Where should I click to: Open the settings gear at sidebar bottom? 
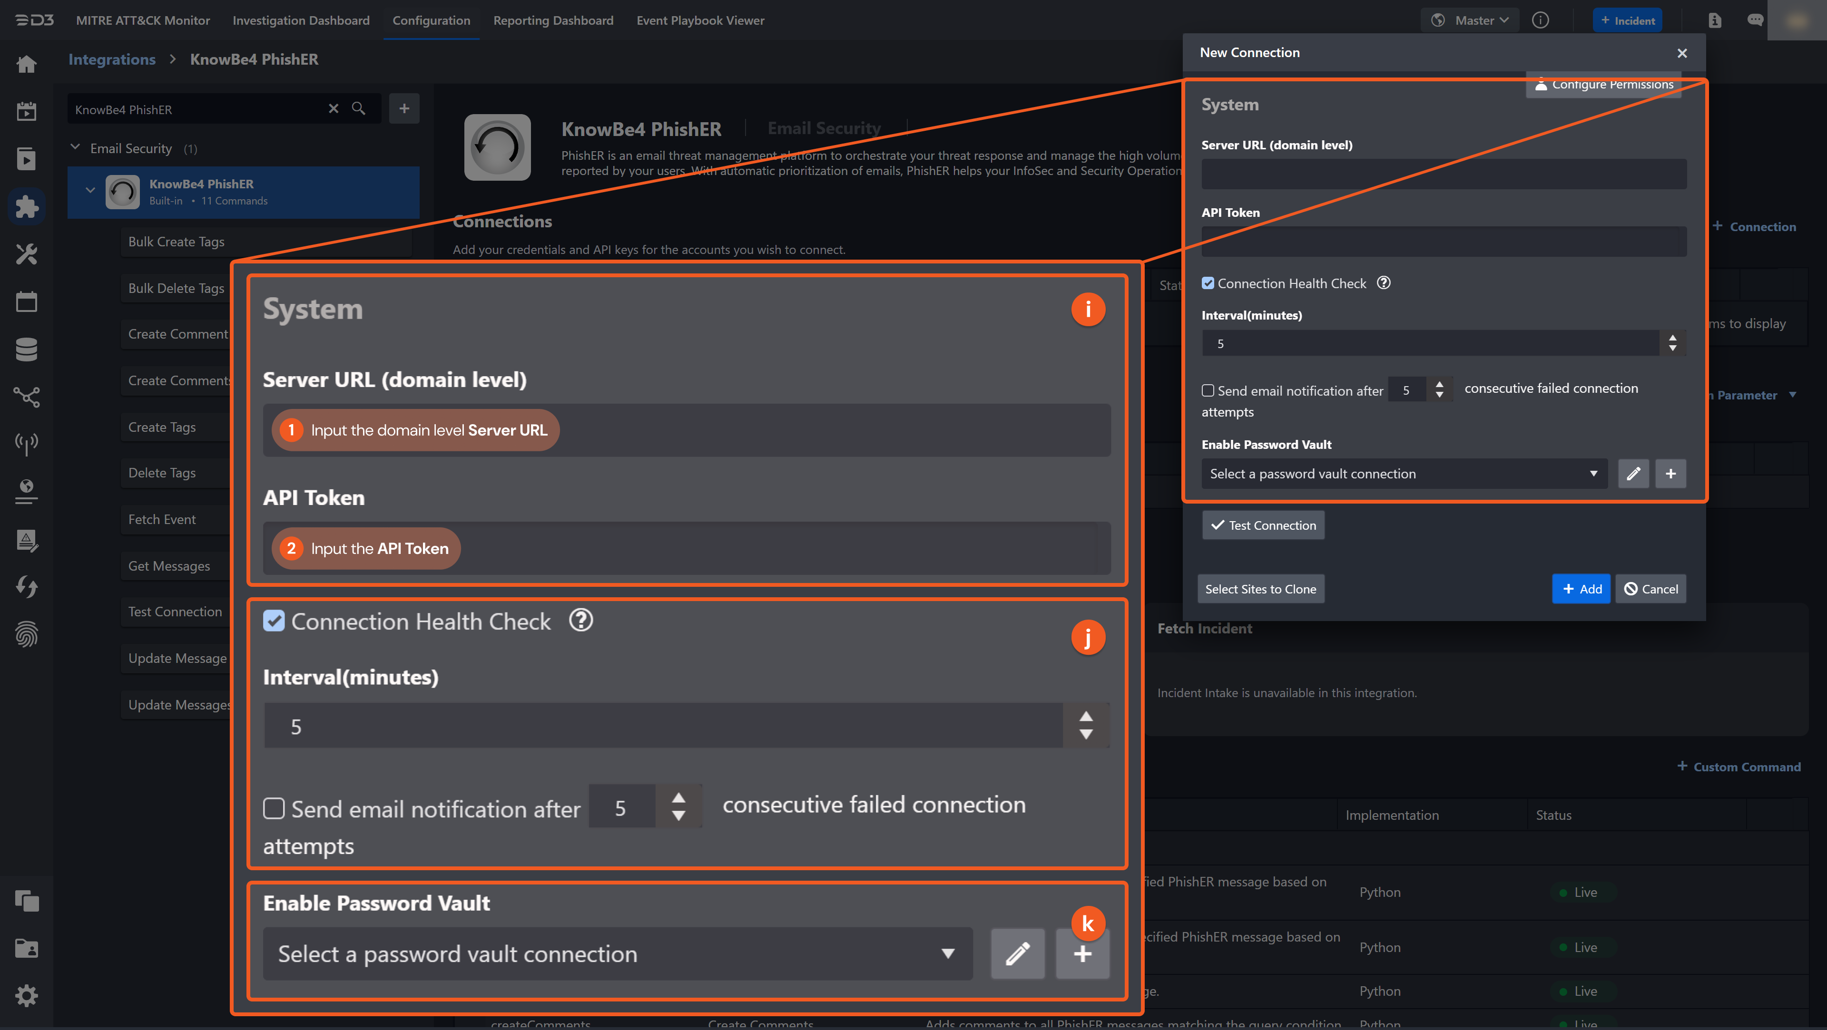26,995
